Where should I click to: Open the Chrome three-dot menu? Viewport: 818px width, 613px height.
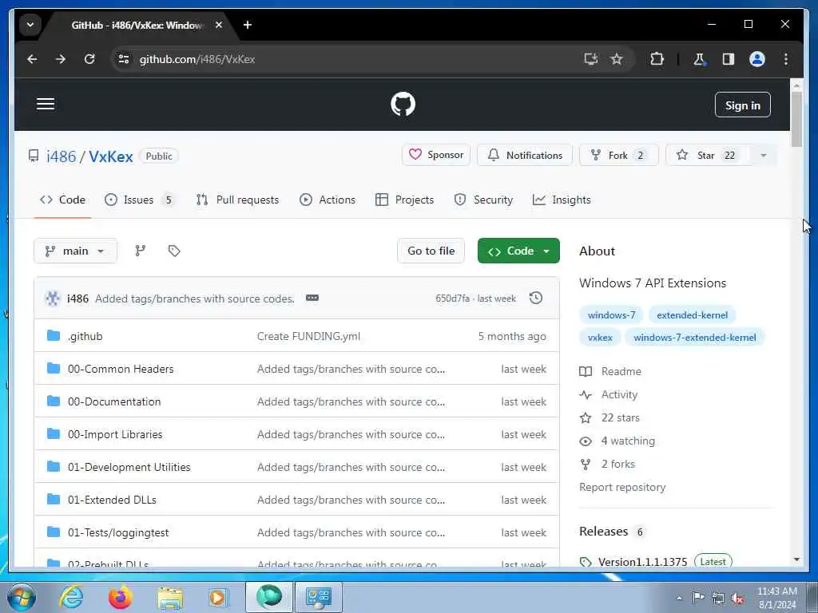(x=786, y=59)
